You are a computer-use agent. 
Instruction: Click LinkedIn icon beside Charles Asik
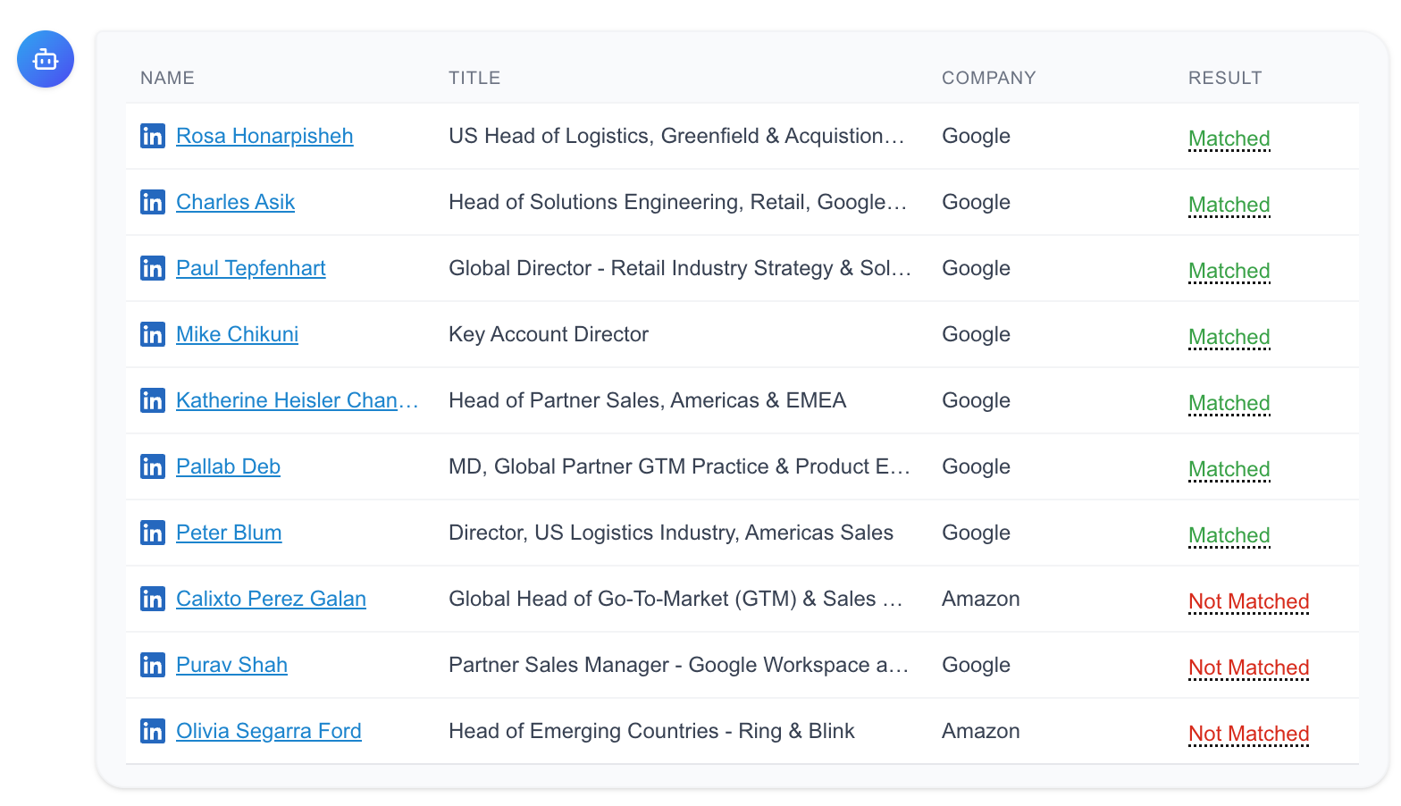coord(153,202)
